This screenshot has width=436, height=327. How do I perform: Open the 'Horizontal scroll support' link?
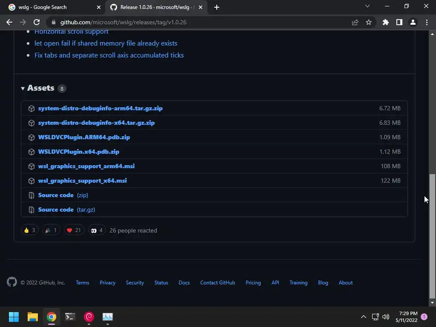72,32
